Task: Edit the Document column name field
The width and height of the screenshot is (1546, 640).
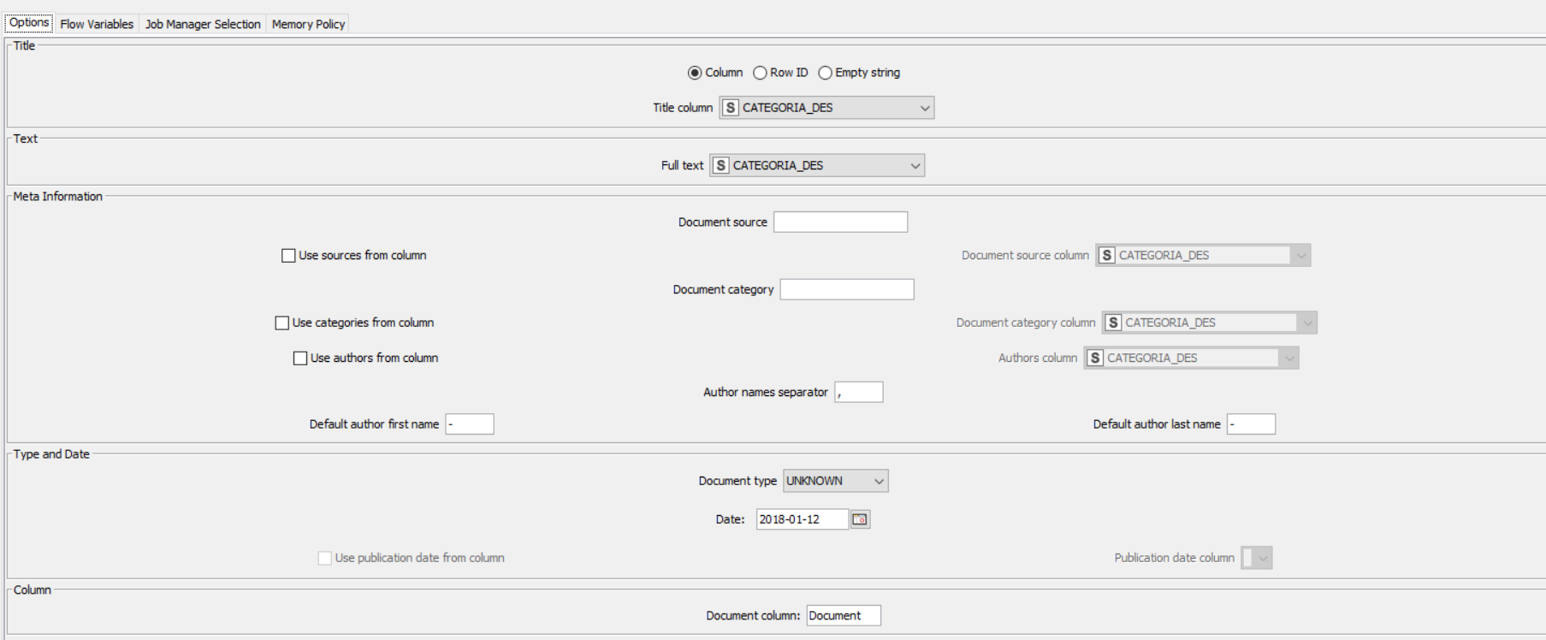Action: (843, 616)
